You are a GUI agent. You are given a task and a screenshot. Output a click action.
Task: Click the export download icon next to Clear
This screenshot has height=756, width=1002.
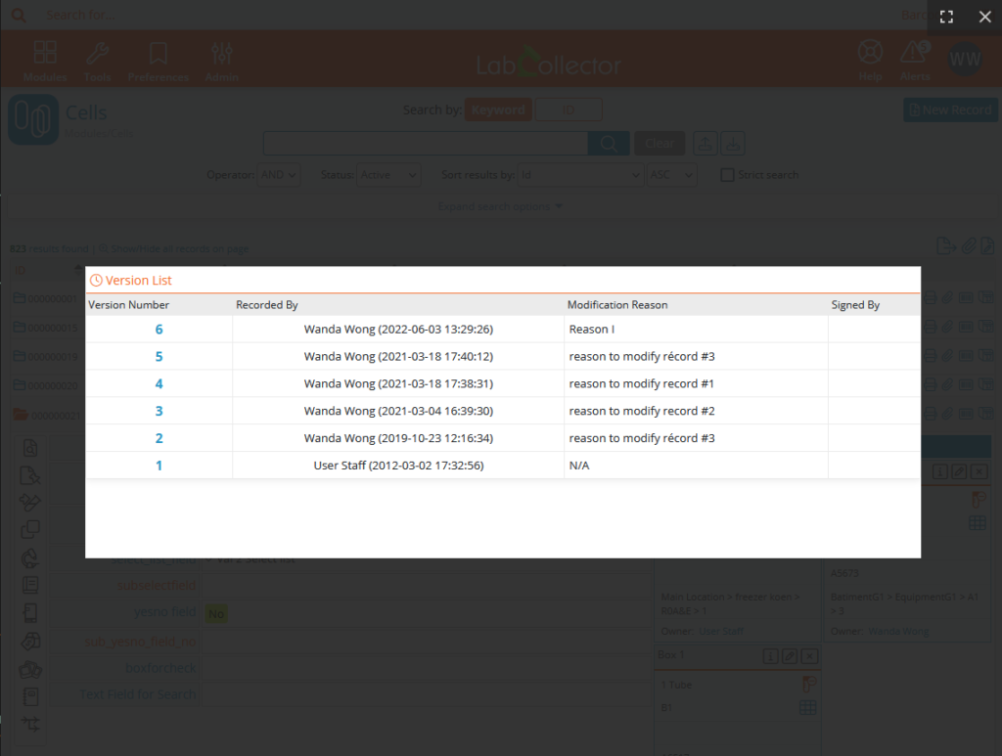pos(733,144)
